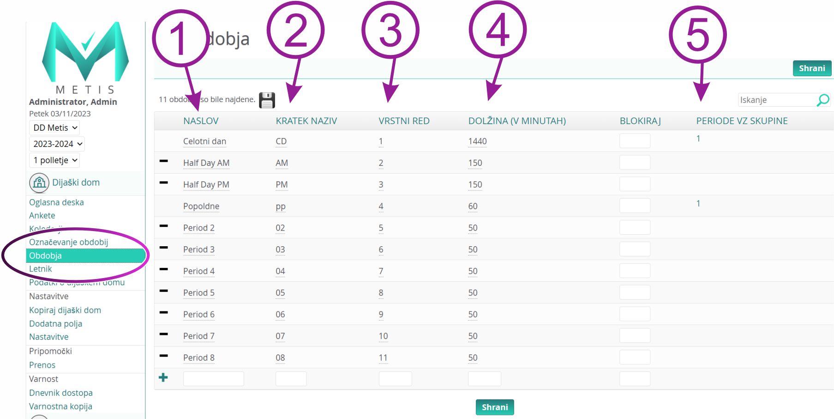Toggle Blokiraj box for Celotni dan
834x419 pixels.
pos(635,141)
